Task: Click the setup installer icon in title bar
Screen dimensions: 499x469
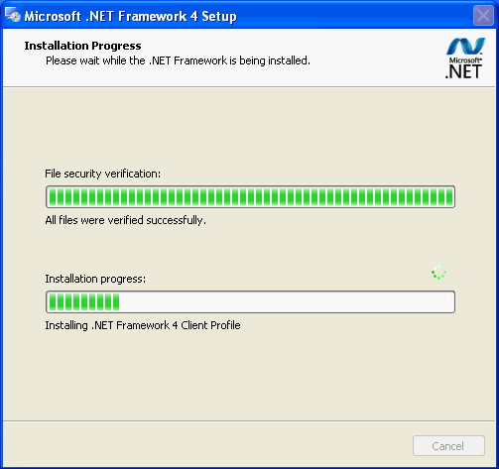Action: click(x=13, y=15)
